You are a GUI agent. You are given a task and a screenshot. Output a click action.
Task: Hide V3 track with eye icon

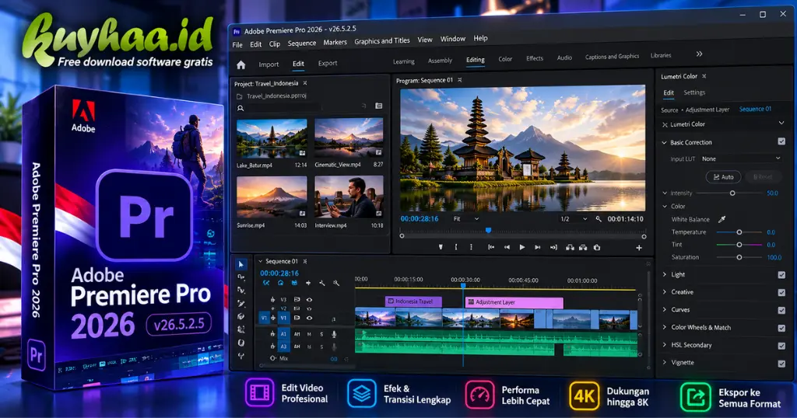(309, 300)
